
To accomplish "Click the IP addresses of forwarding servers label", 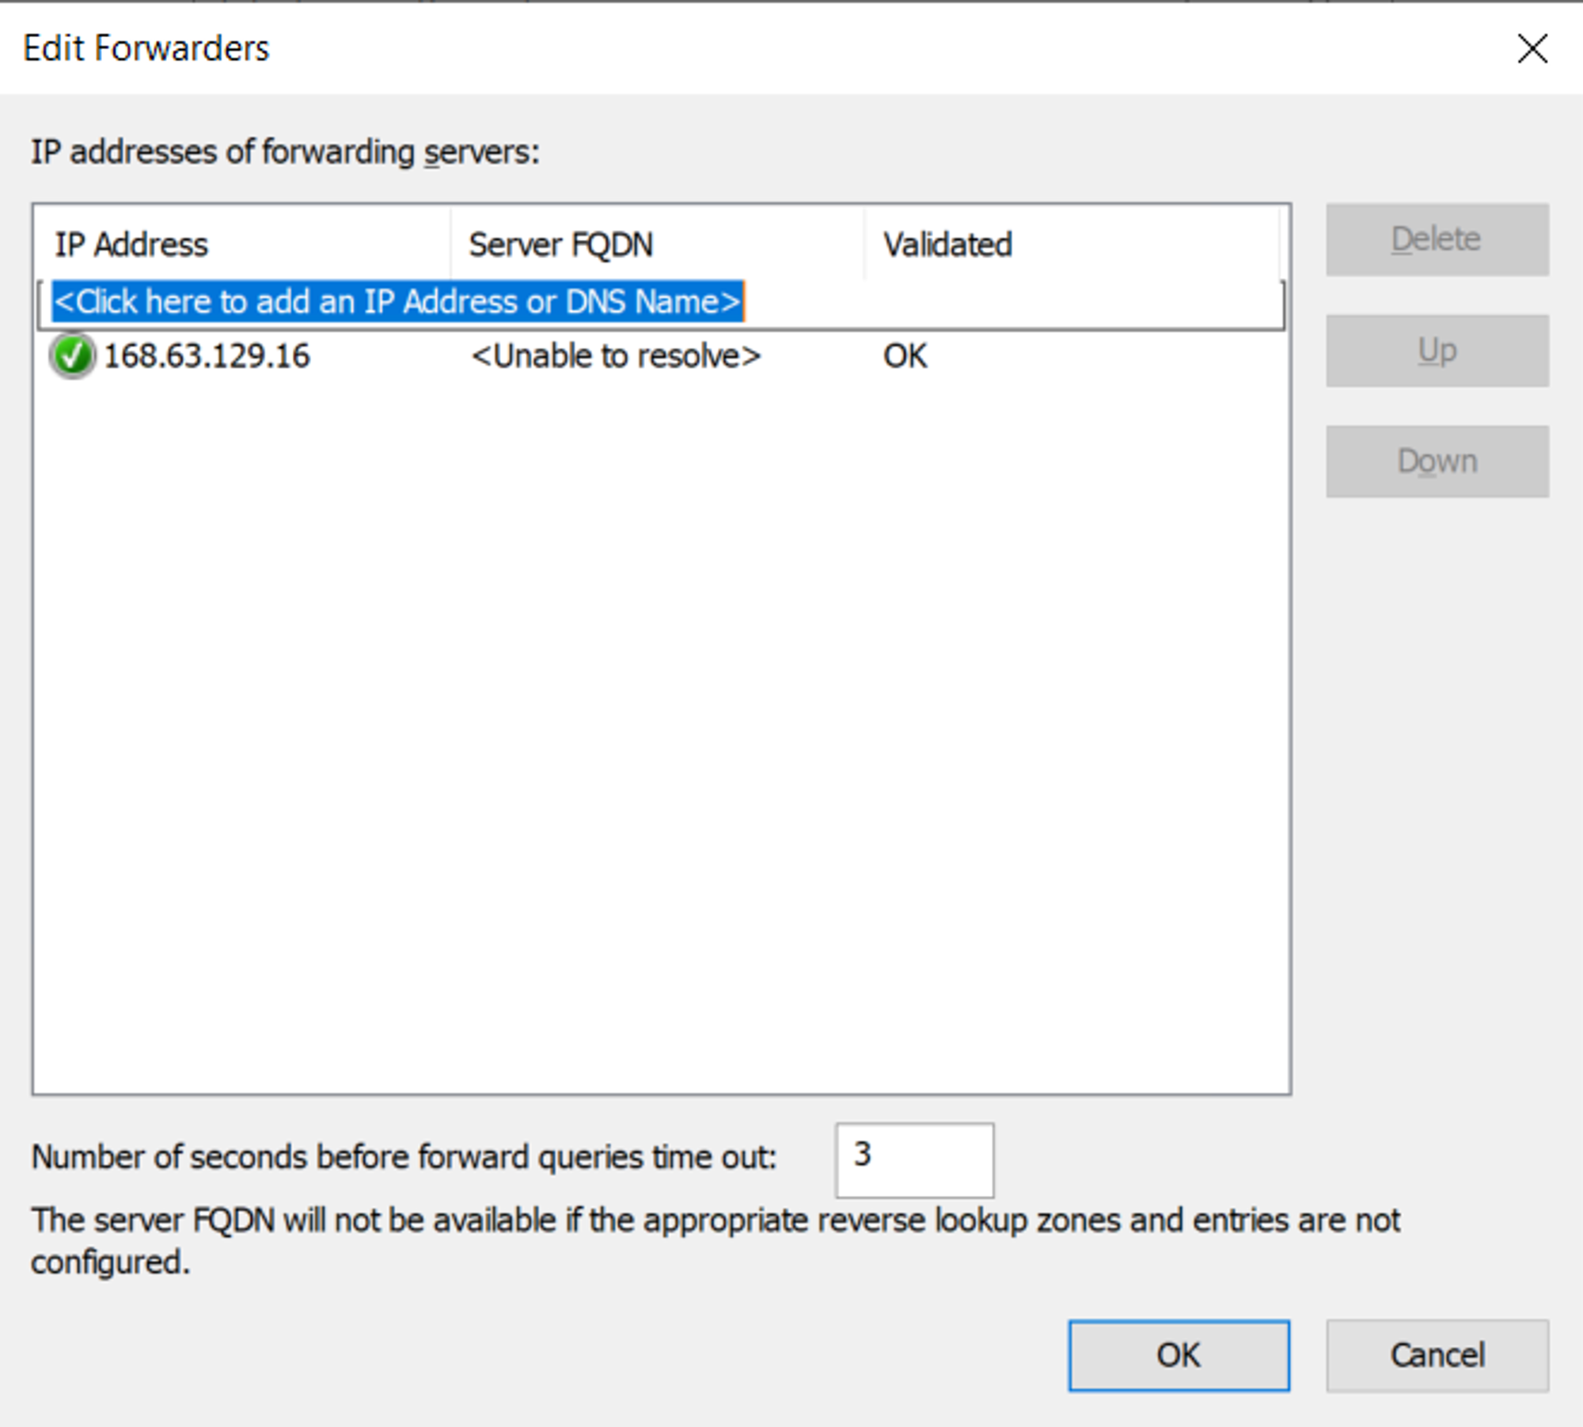I will click(285, 152).
